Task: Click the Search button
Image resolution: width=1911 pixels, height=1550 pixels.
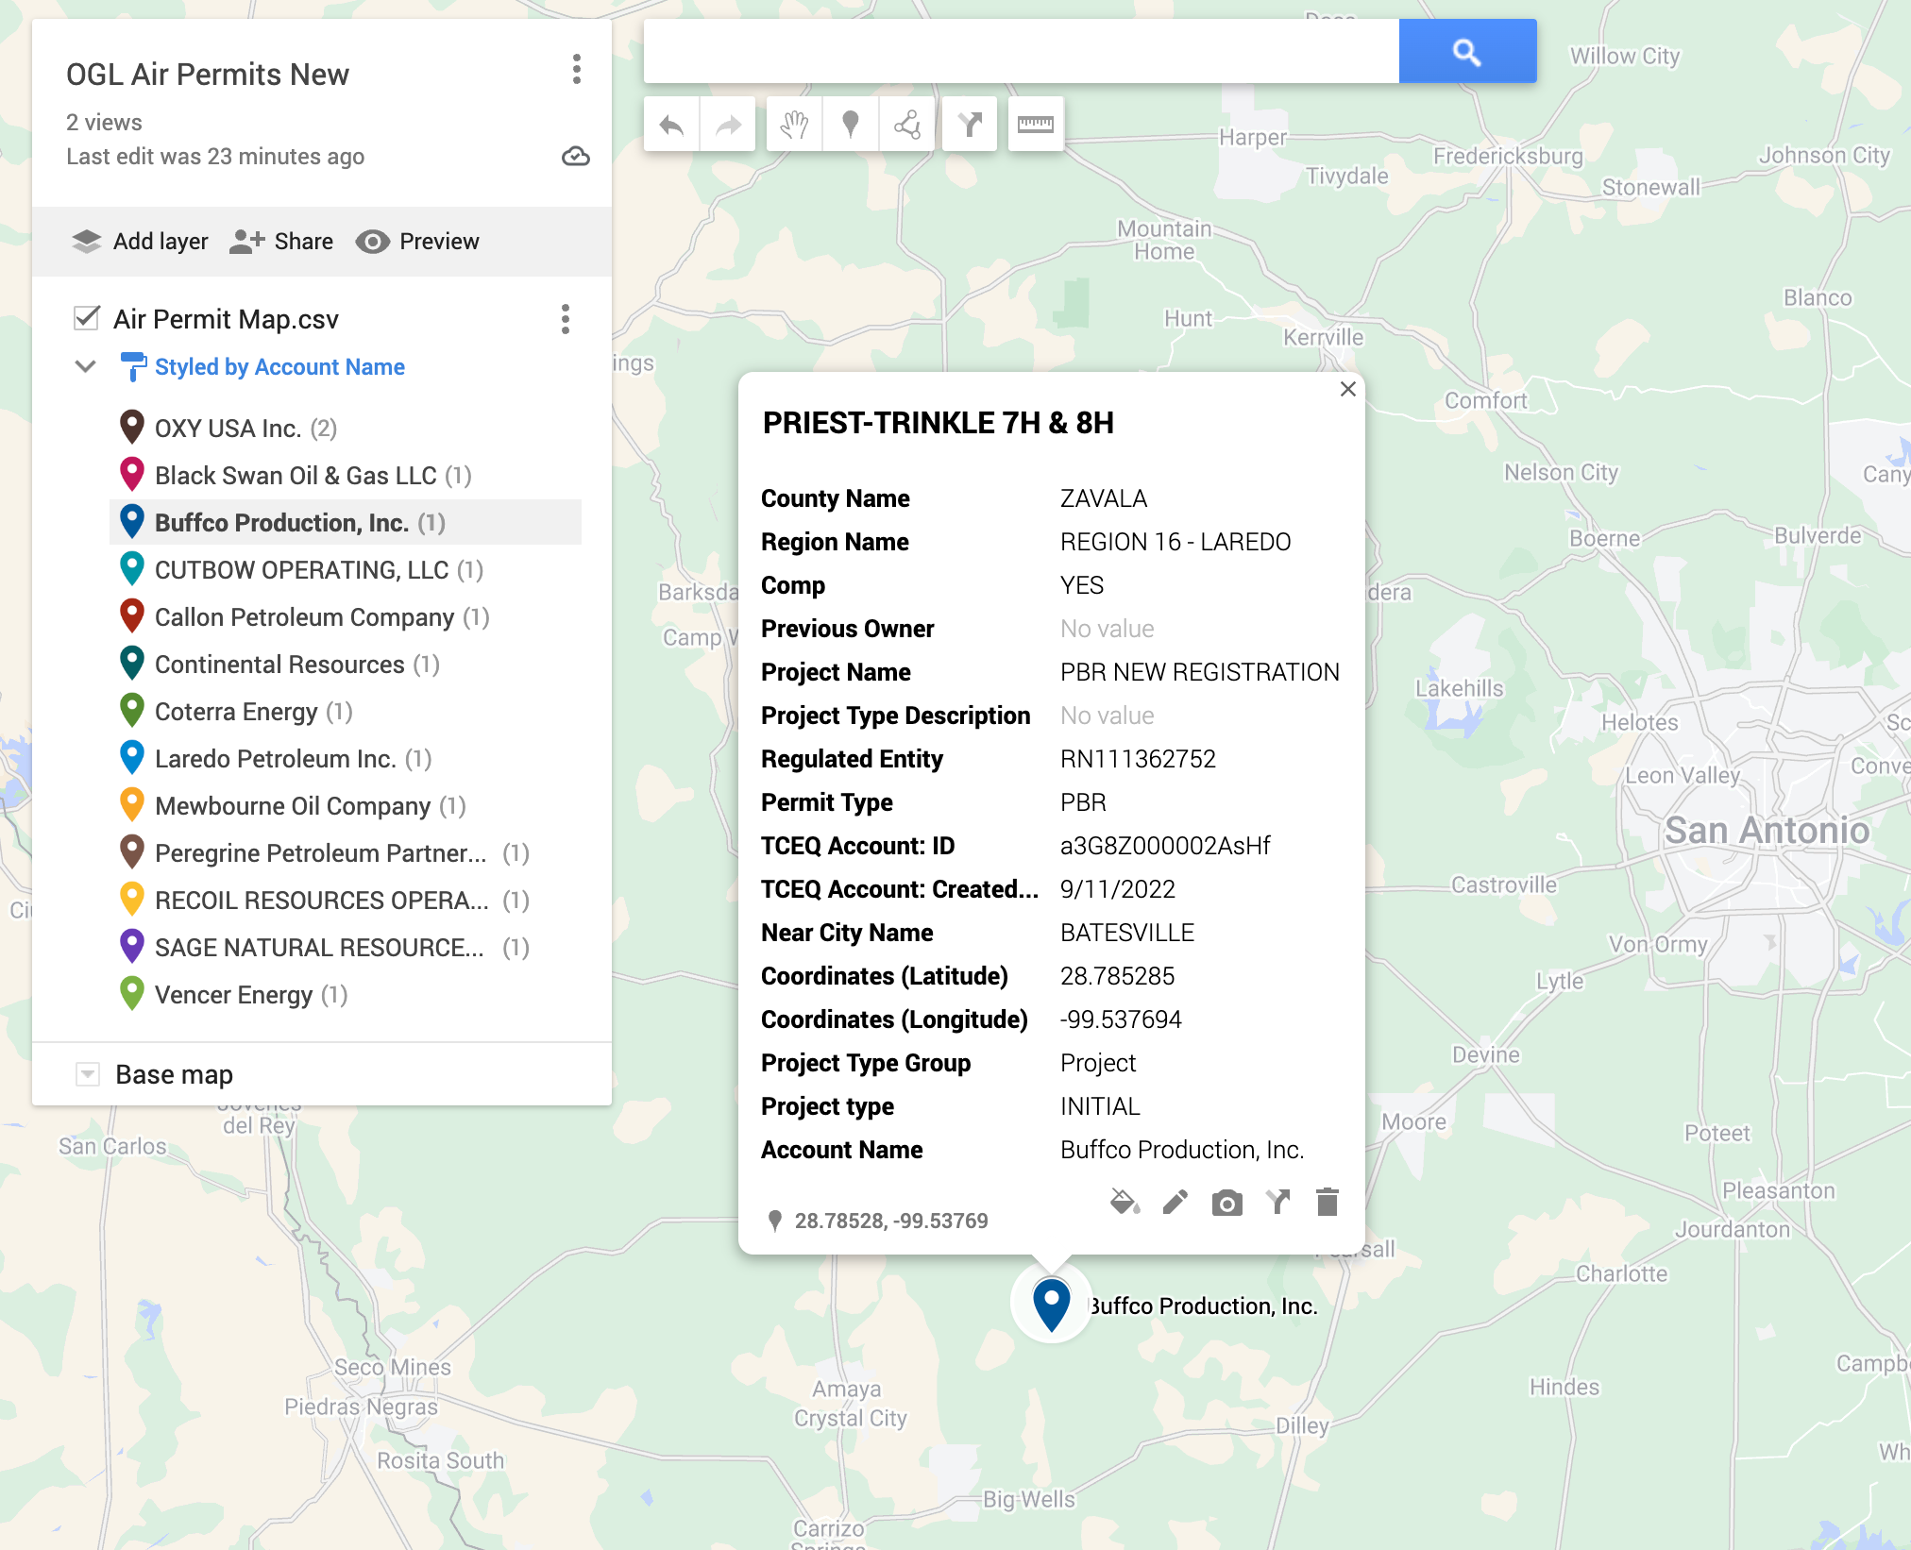Action: coord(1466,52)
